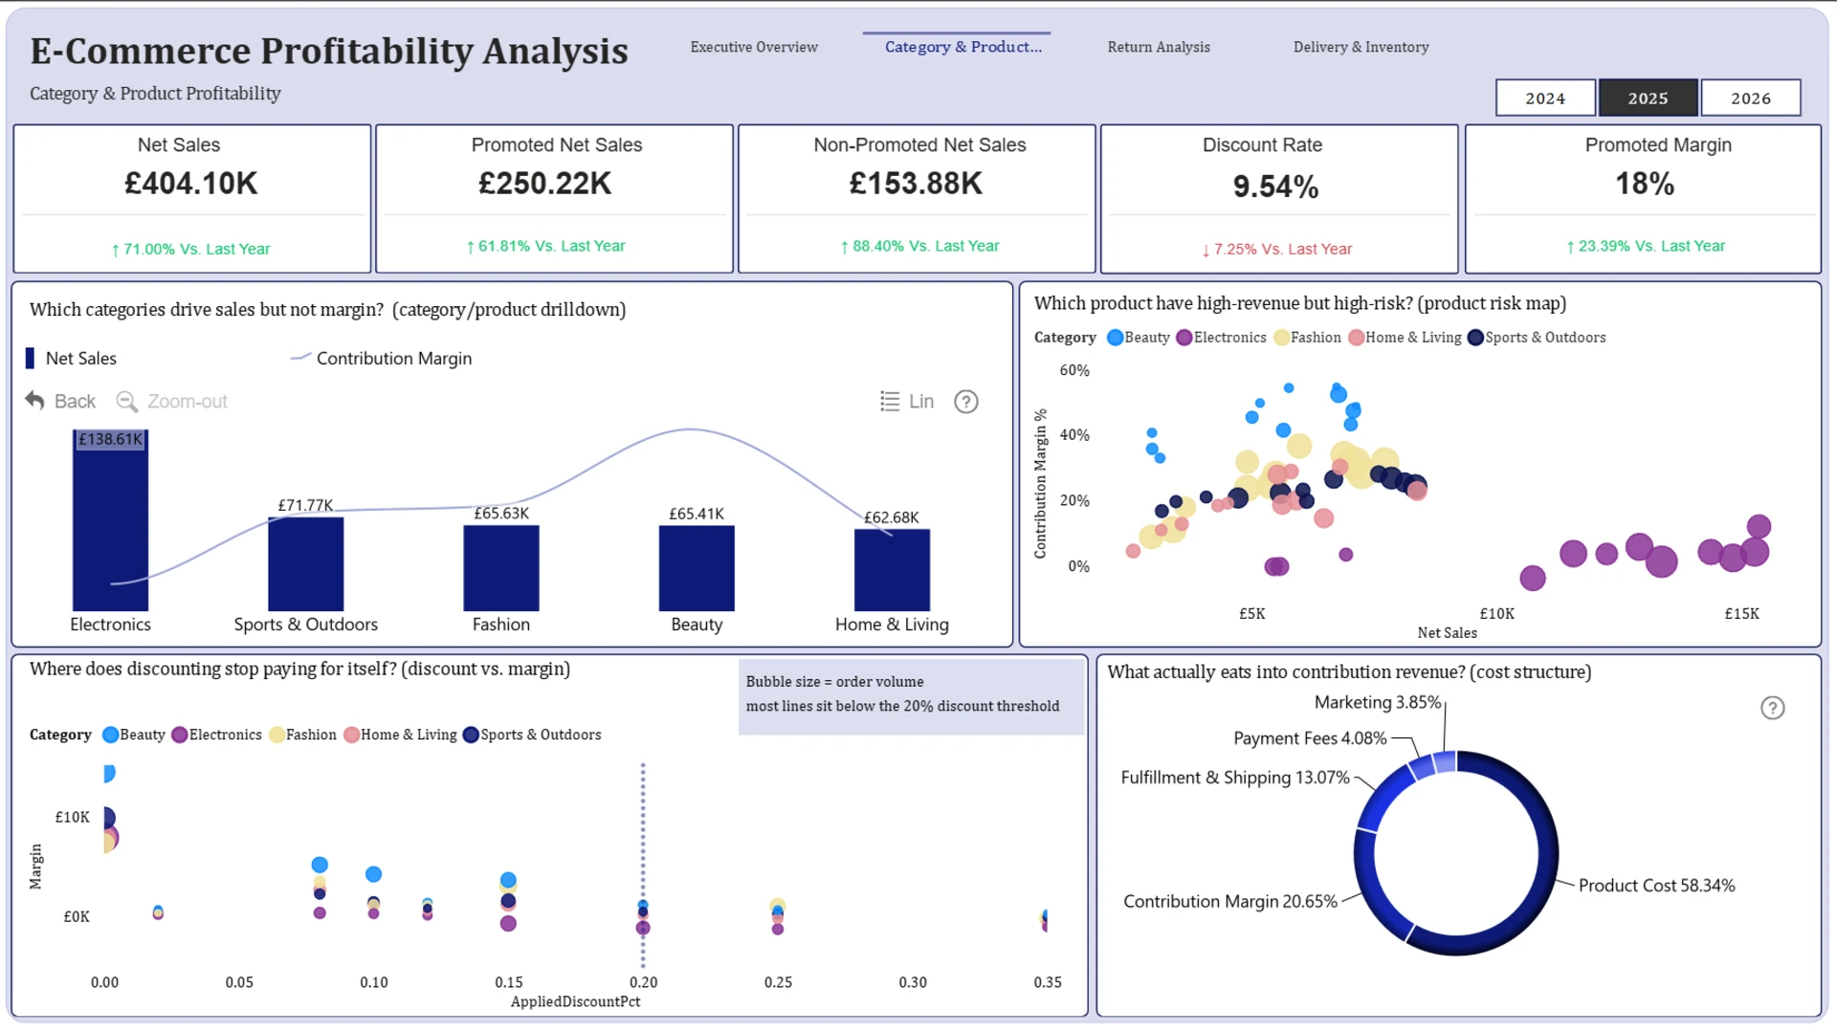Click the Net Sales KPI card value
Image resolution: width=1837 pixels, height=1033 pixels.
click(x=191, y=184)
